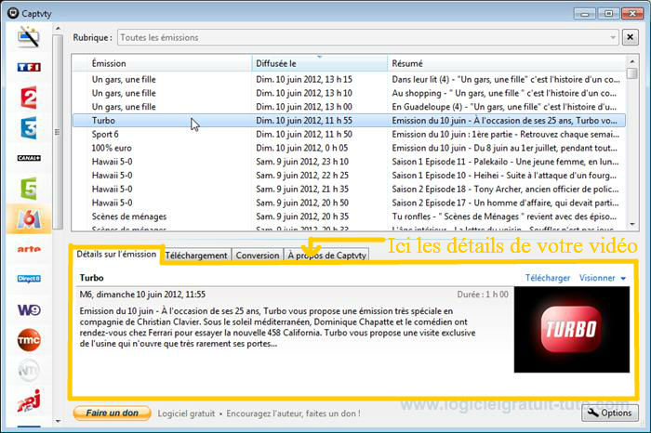Select the arte channel icon
Image resolution: width=651 pixels, height=433 pixels.
coord(29,249)
